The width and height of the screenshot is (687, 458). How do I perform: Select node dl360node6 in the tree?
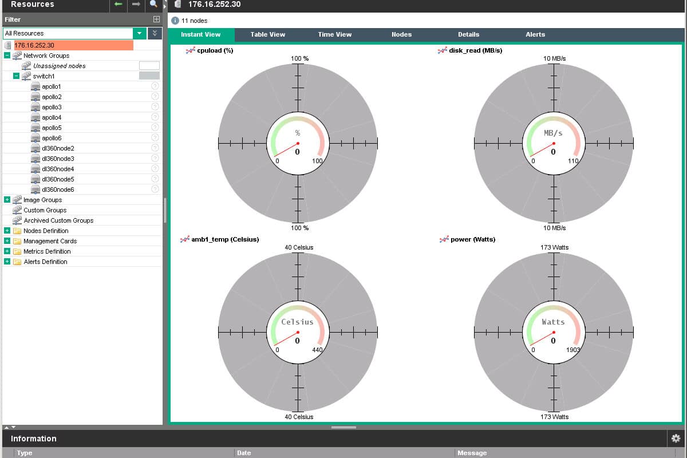pyautogui.click(x=58, y=189)
